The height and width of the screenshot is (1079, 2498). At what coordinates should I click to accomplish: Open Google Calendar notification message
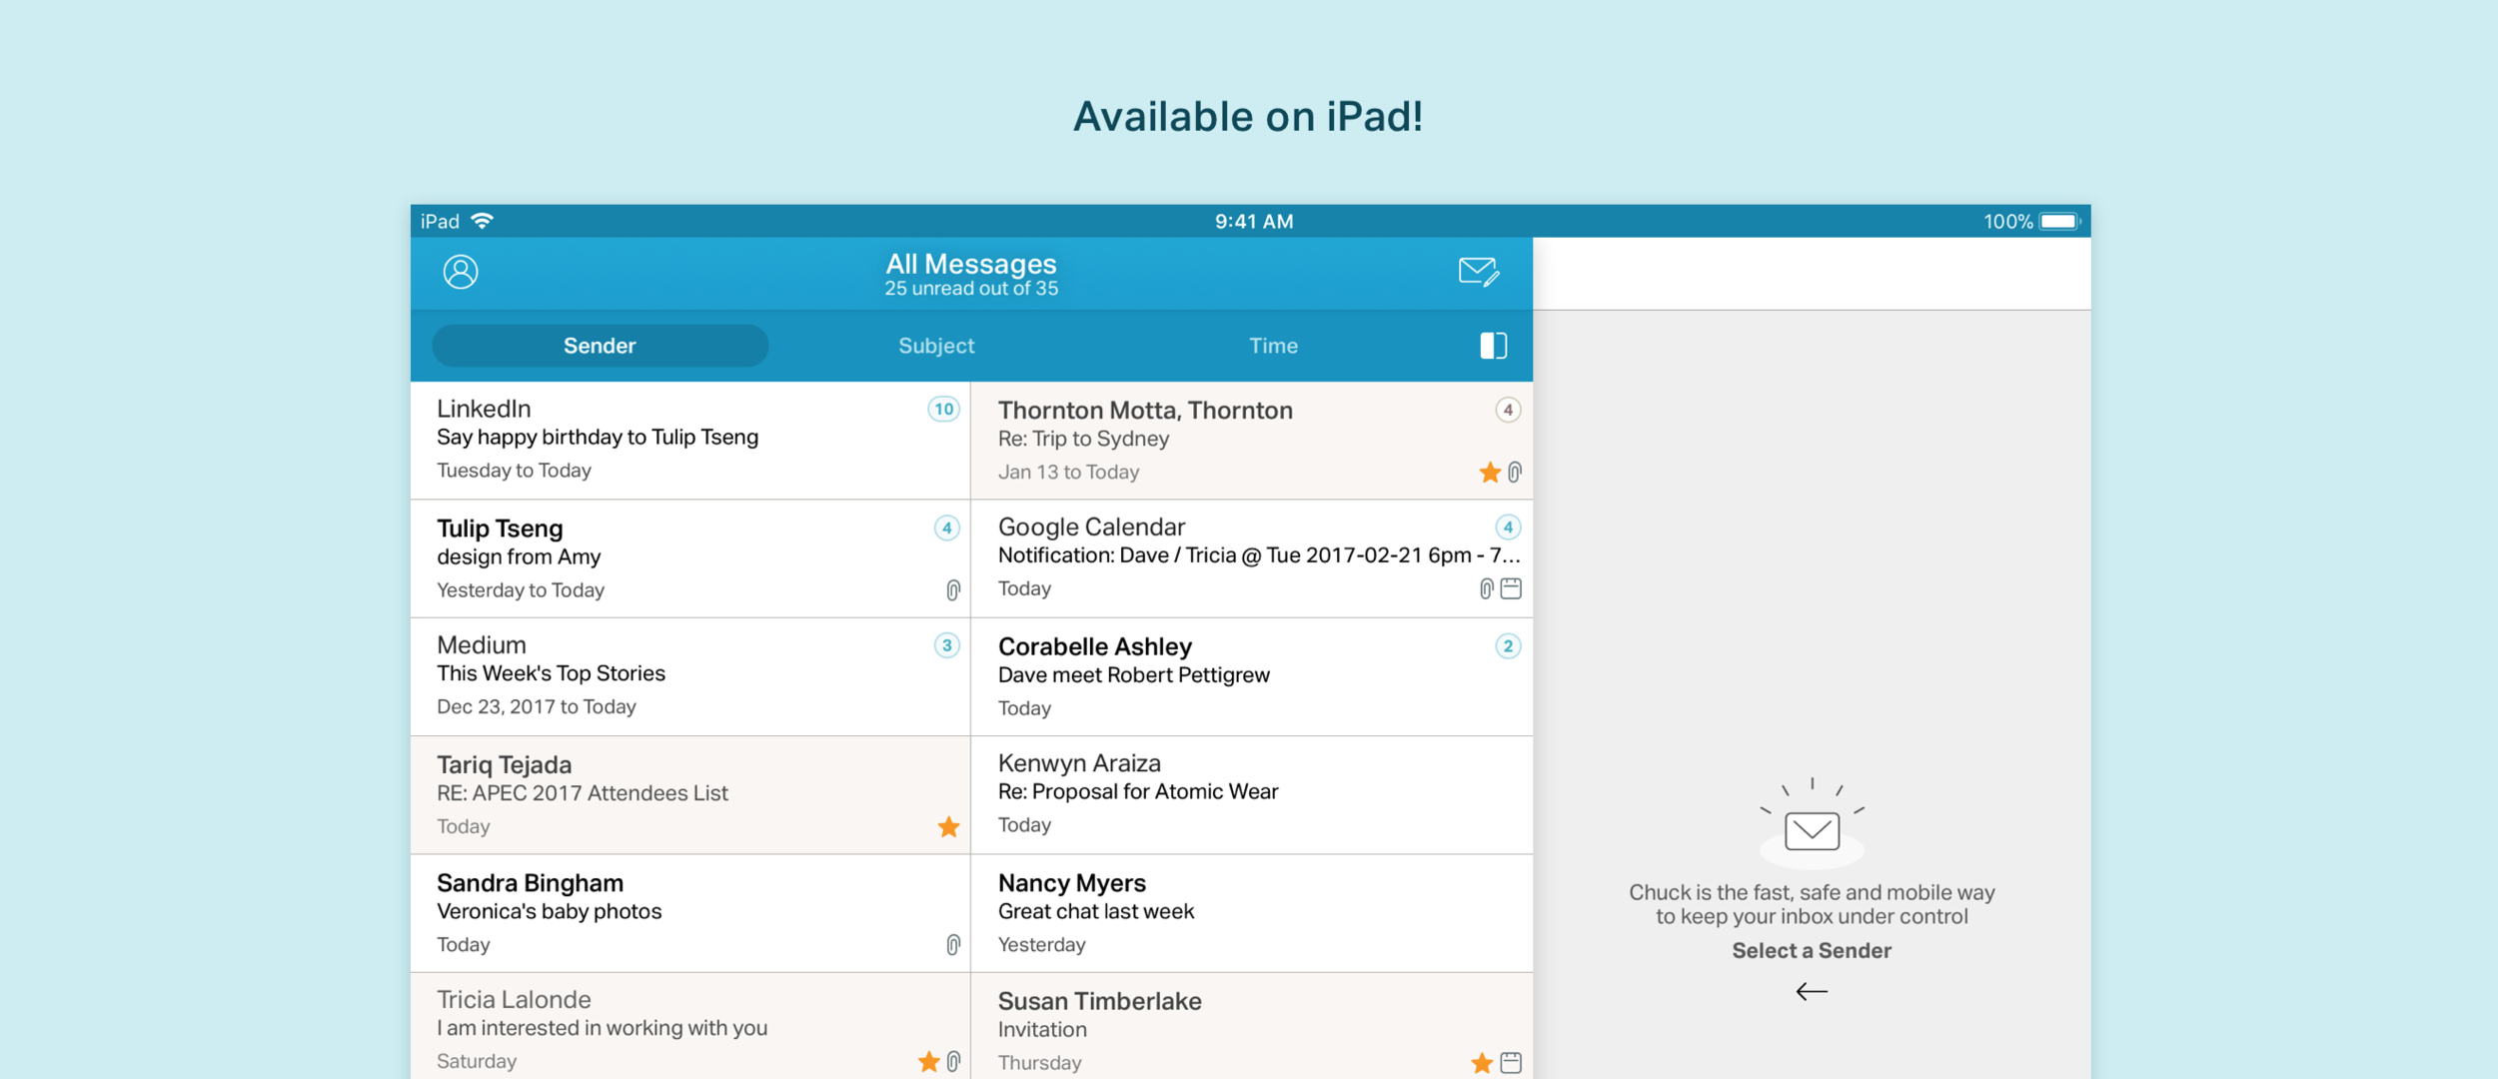(1252, 558)
